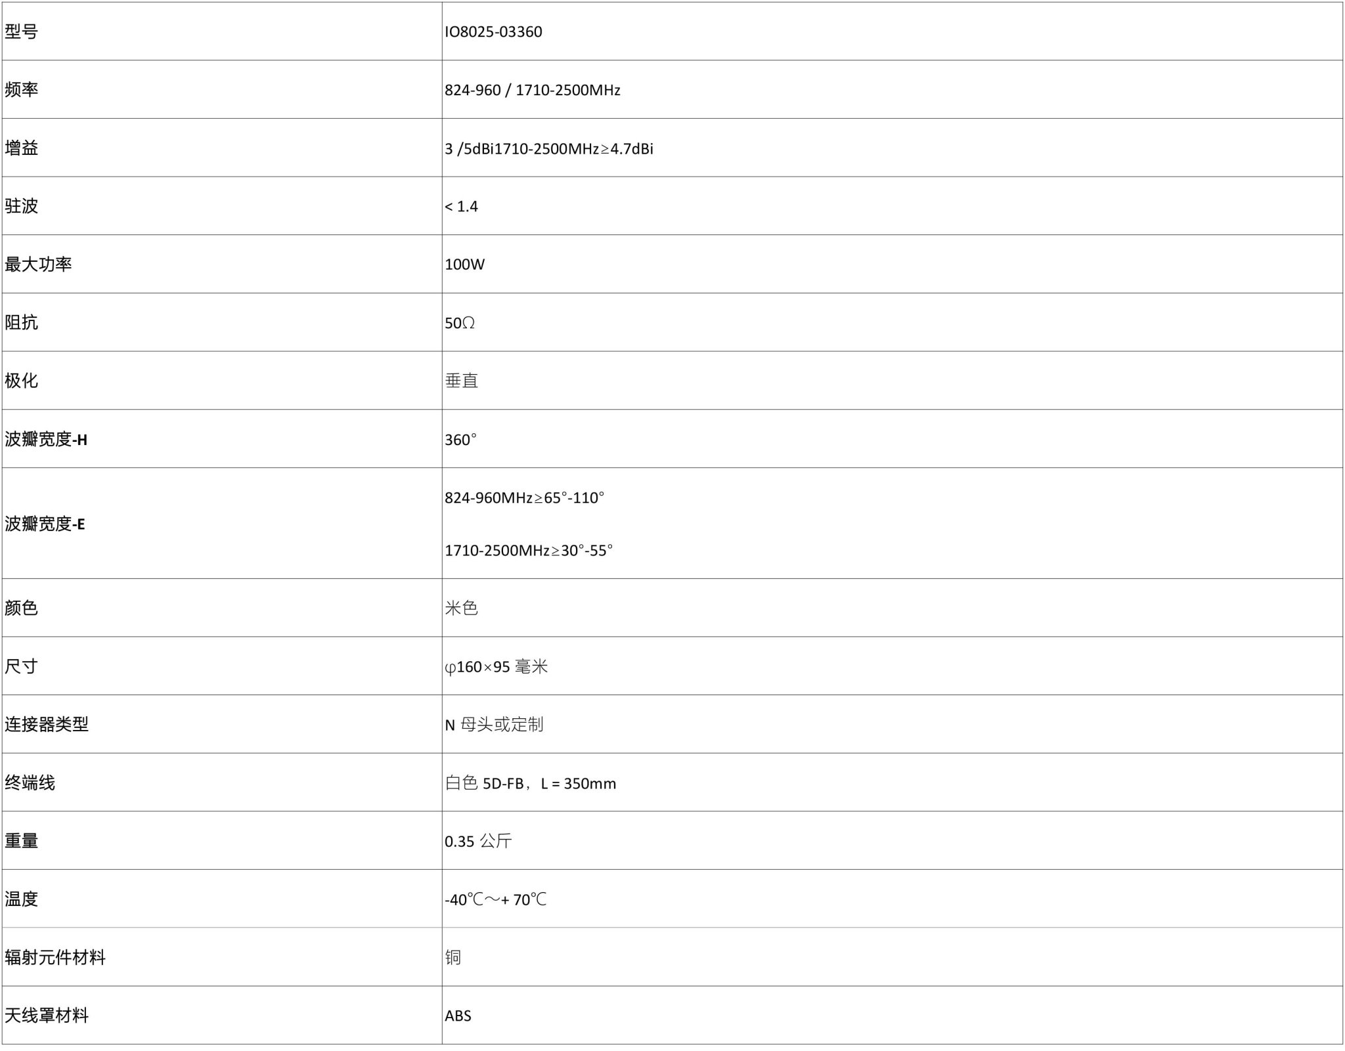The height and width of the screenshot is (1051, 1345).
Task: Click the 824-960MHz≥65°-110° beamwidth line
Action: click(x=524, y=498)
